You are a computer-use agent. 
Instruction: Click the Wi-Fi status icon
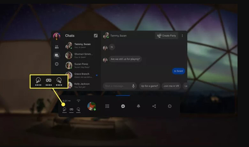(x=79, y=101)
